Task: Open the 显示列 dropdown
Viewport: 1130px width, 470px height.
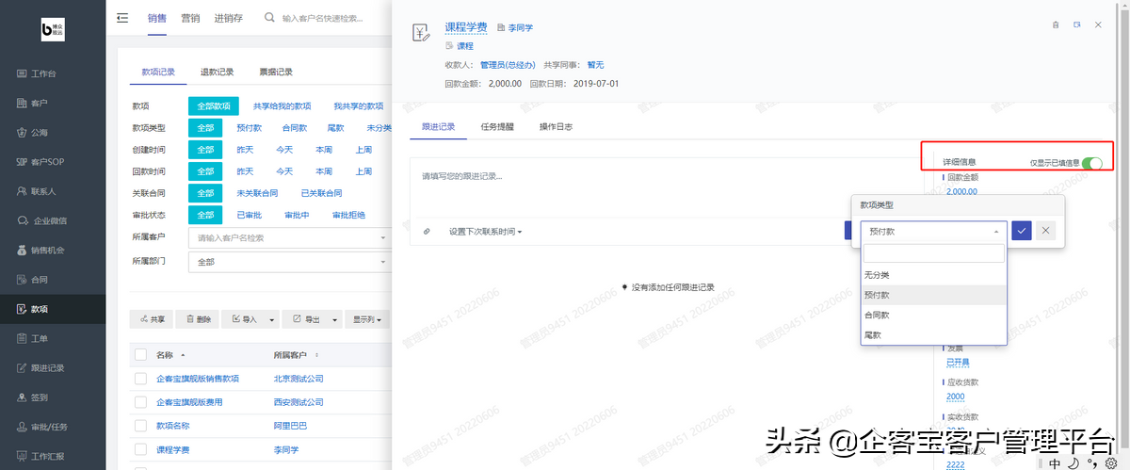Action: pyautogui.click(x=368, y=319)
